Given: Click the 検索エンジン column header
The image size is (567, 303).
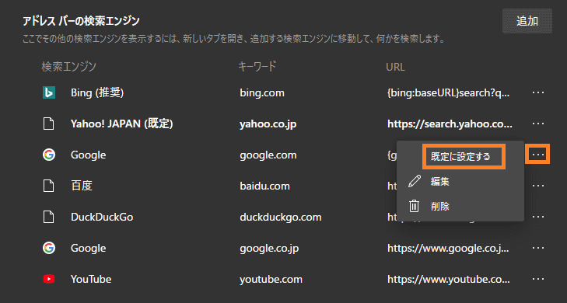Looking at the screenshot, I should pos(68,67).
